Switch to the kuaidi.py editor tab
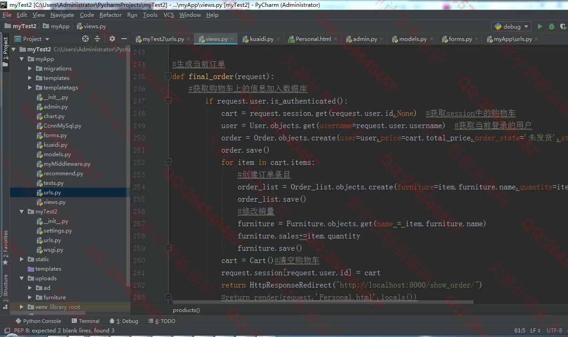 (x=261, y=39)
